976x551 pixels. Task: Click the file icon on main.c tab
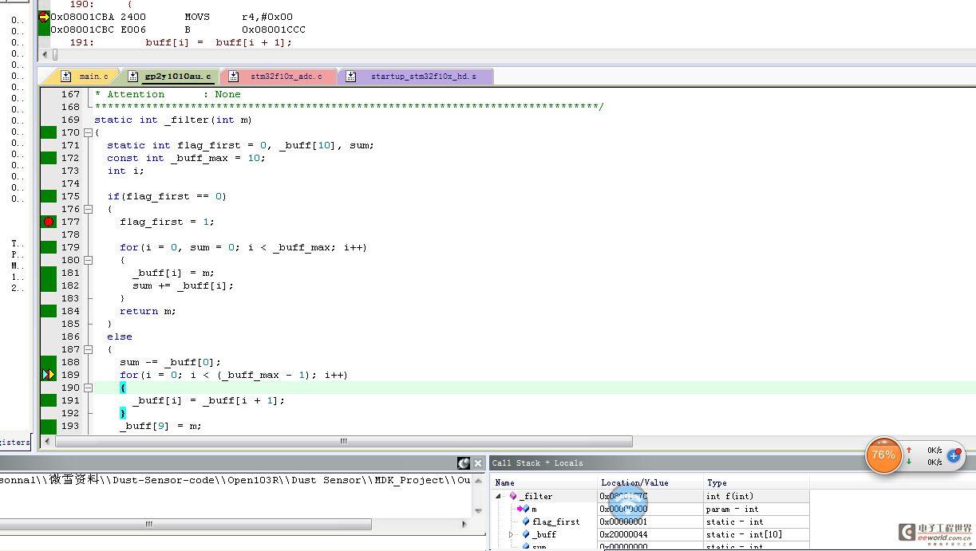(x=67, y=77)
